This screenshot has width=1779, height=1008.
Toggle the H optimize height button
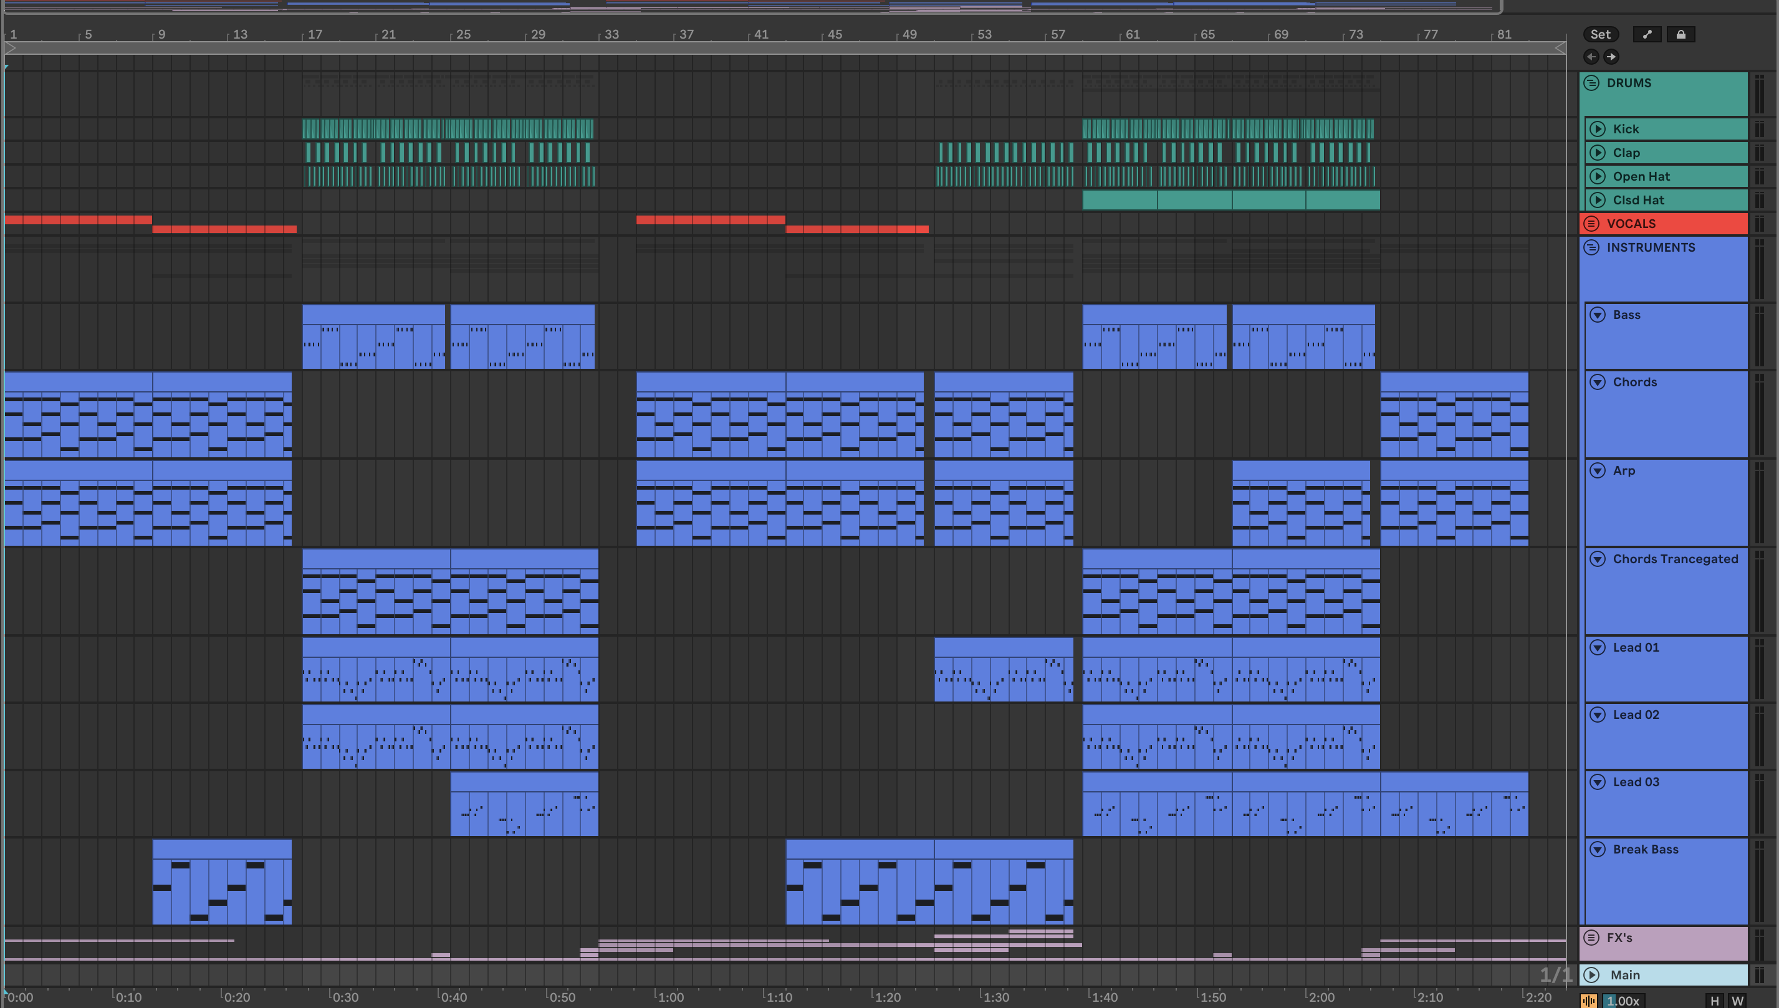(x=1715, y=1001)
